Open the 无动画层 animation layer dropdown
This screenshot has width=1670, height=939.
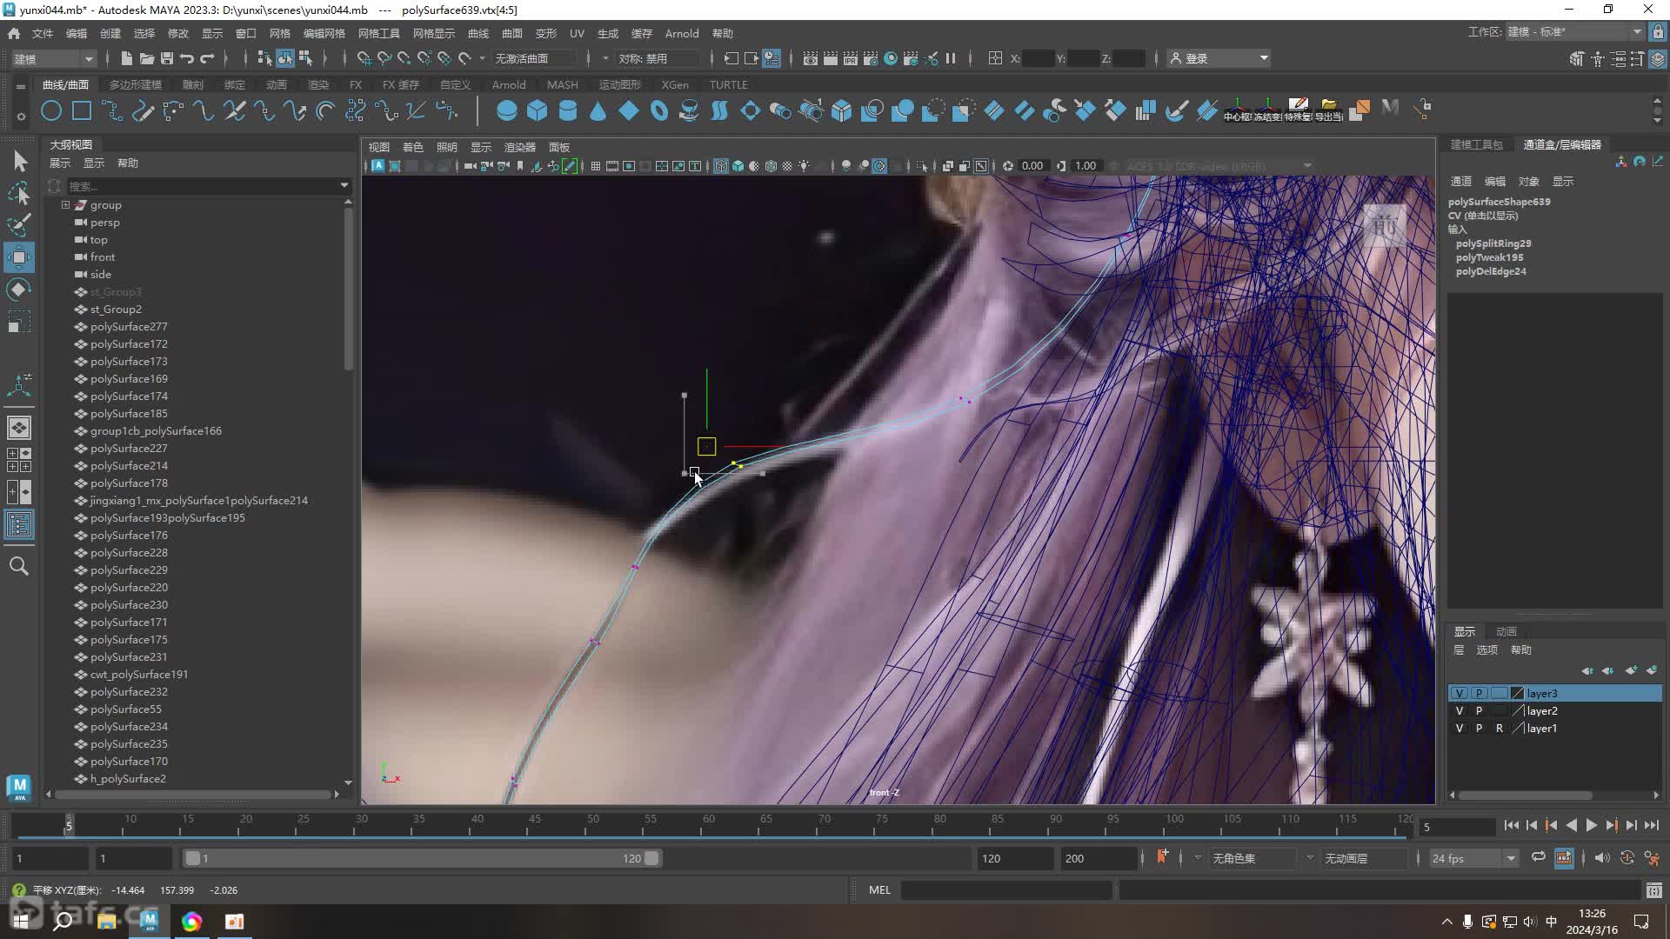pyautogui.click(x=1364, y=858)
